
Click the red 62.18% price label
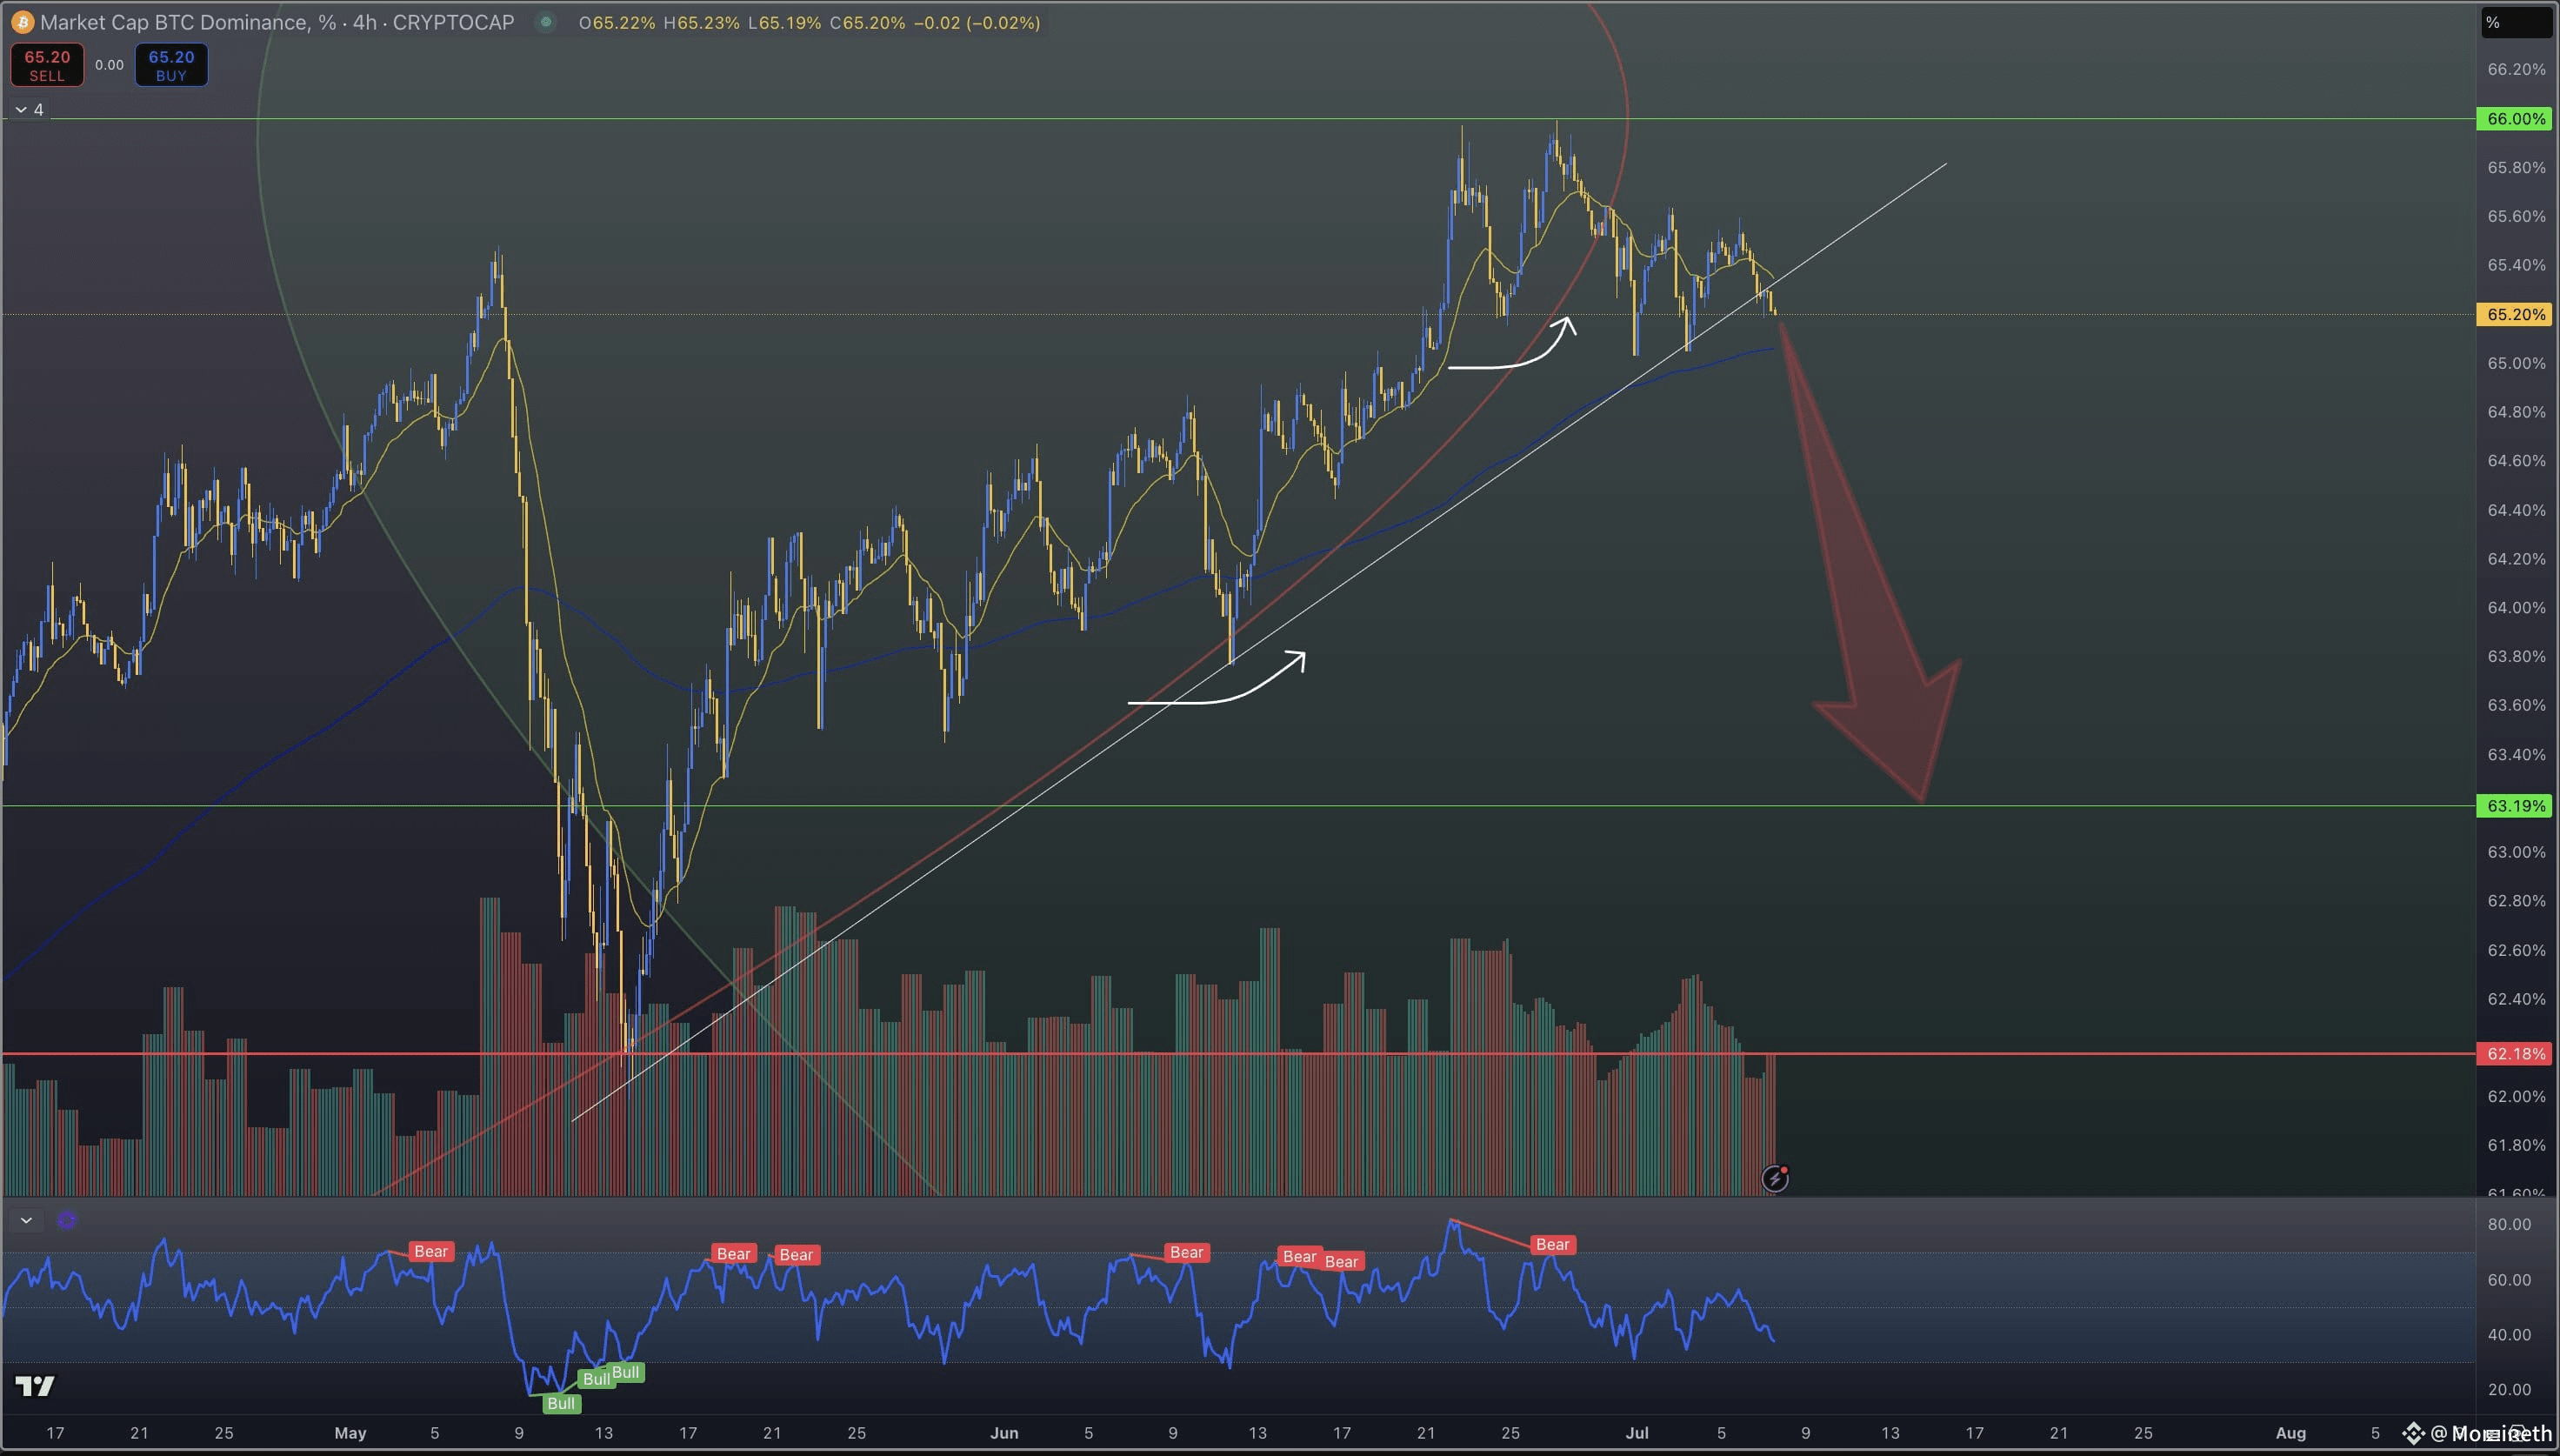pyautogui.click(x=2515, y=1053)
